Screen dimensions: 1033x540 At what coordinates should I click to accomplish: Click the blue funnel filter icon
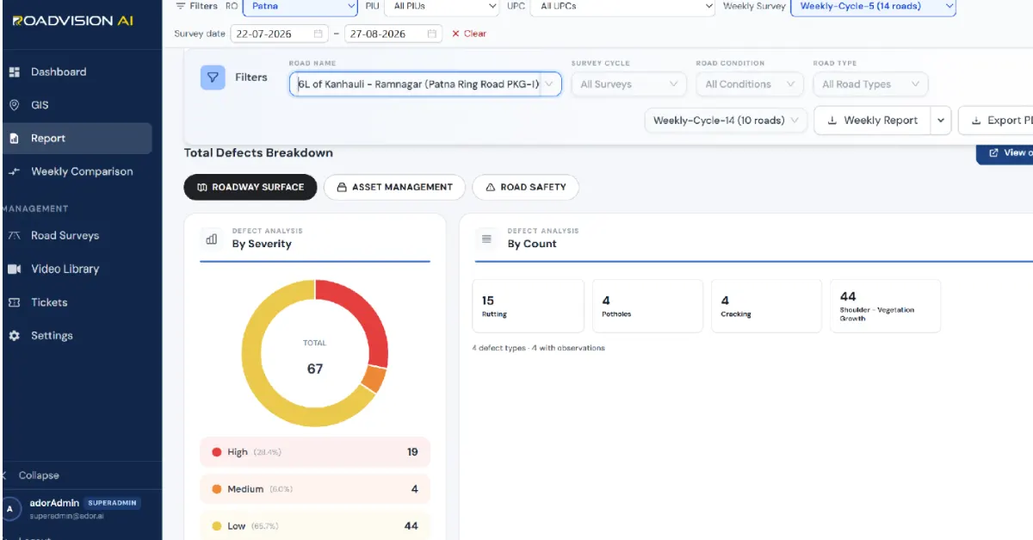coord(213,78)
